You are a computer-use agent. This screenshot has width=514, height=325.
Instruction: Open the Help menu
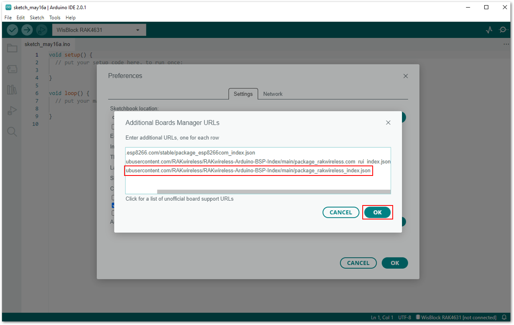coord(70,18)
